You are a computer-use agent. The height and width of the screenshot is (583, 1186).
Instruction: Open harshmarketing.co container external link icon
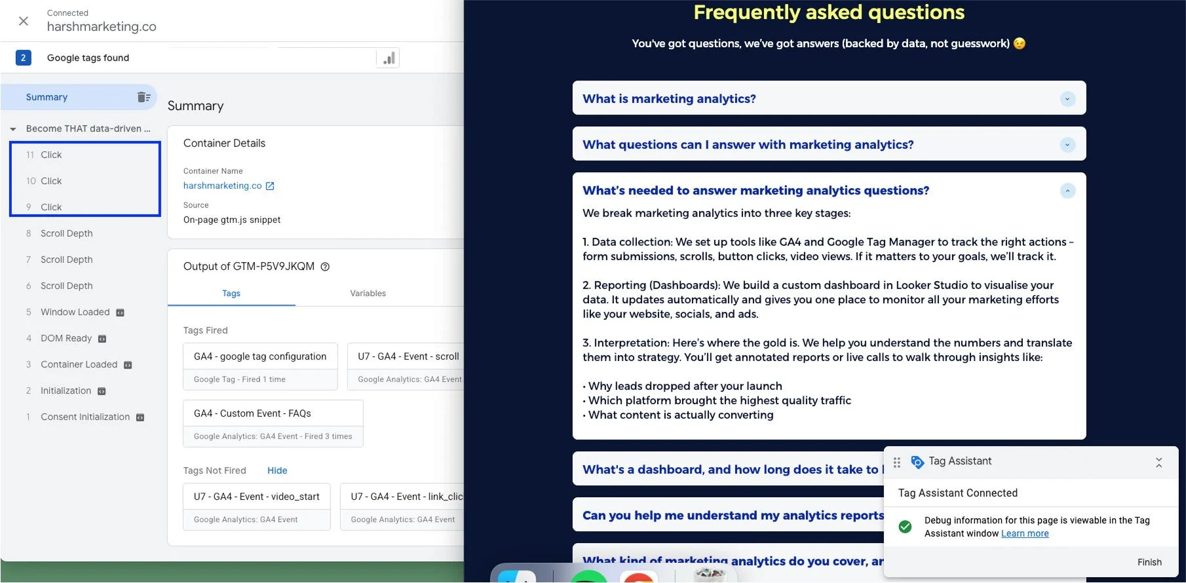pos(270,186)
